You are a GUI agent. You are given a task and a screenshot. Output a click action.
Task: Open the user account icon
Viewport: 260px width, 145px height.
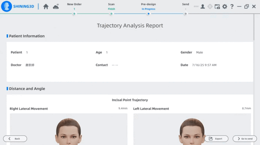click(202, 6)
